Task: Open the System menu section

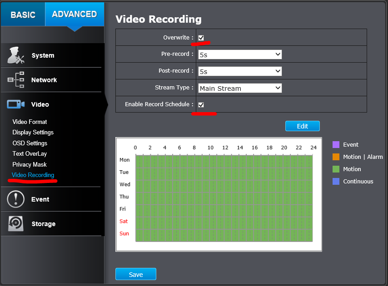Action: [x=51, y=55]
